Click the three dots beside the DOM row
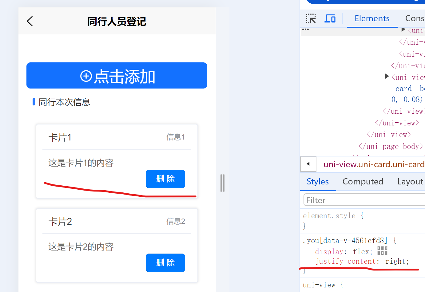425x292 pixels. coord(305,30)
